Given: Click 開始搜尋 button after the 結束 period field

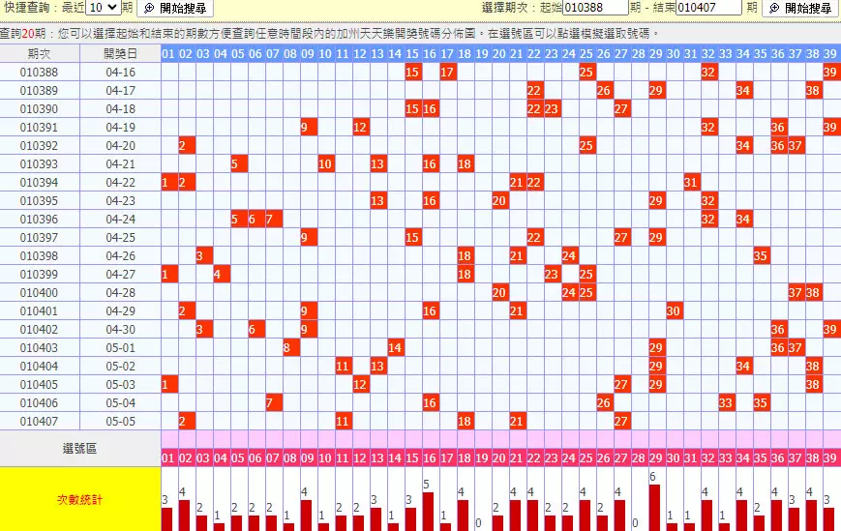Looking at the screenshot, I should tap(800, 8).
